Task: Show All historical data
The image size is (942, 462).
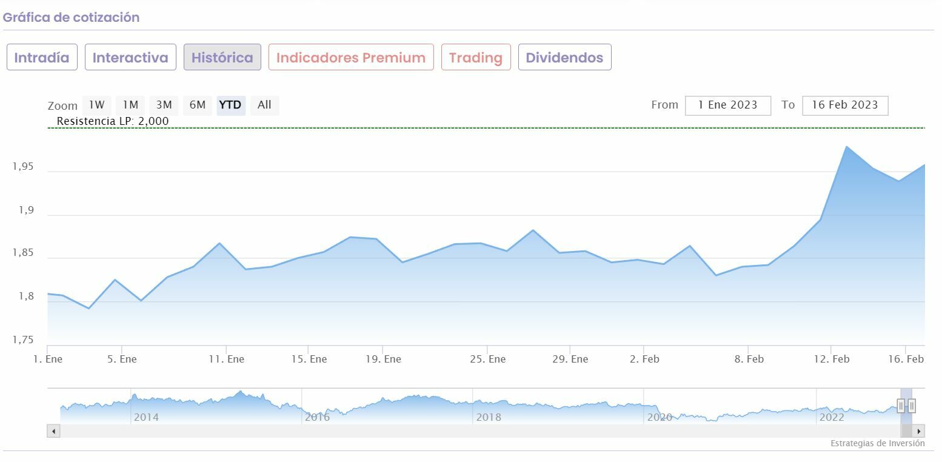Action: (x=264, y=105)
